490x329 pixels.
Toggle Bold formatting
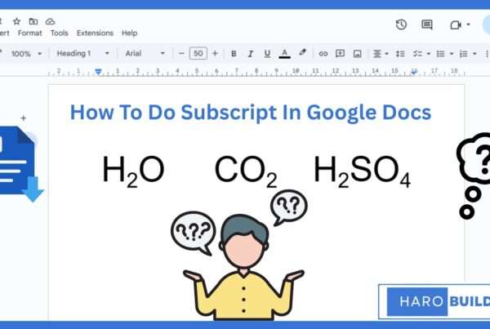pyautogui.click(x=234, y=54)
